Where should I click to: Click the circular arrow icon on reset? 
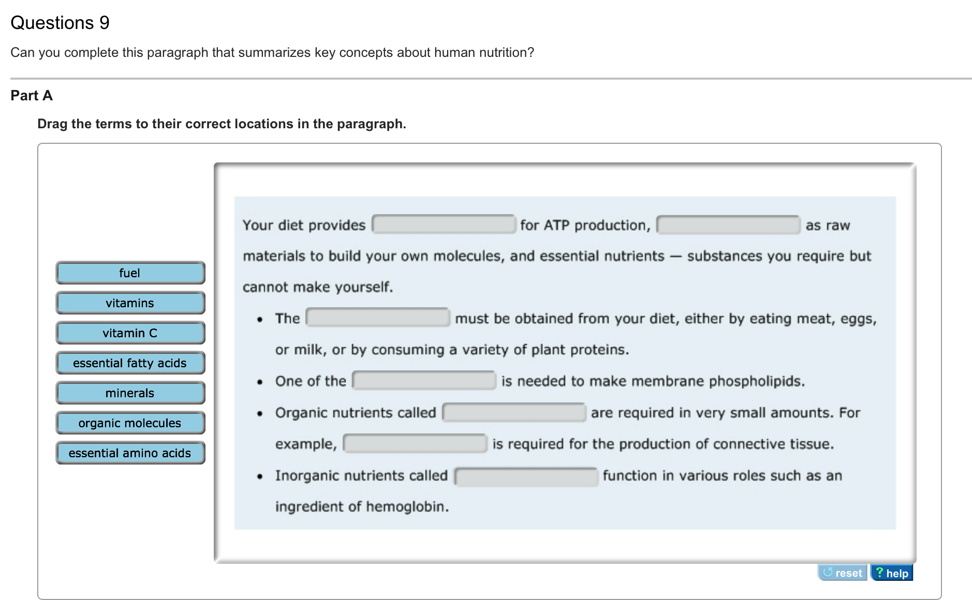[828, 572]
